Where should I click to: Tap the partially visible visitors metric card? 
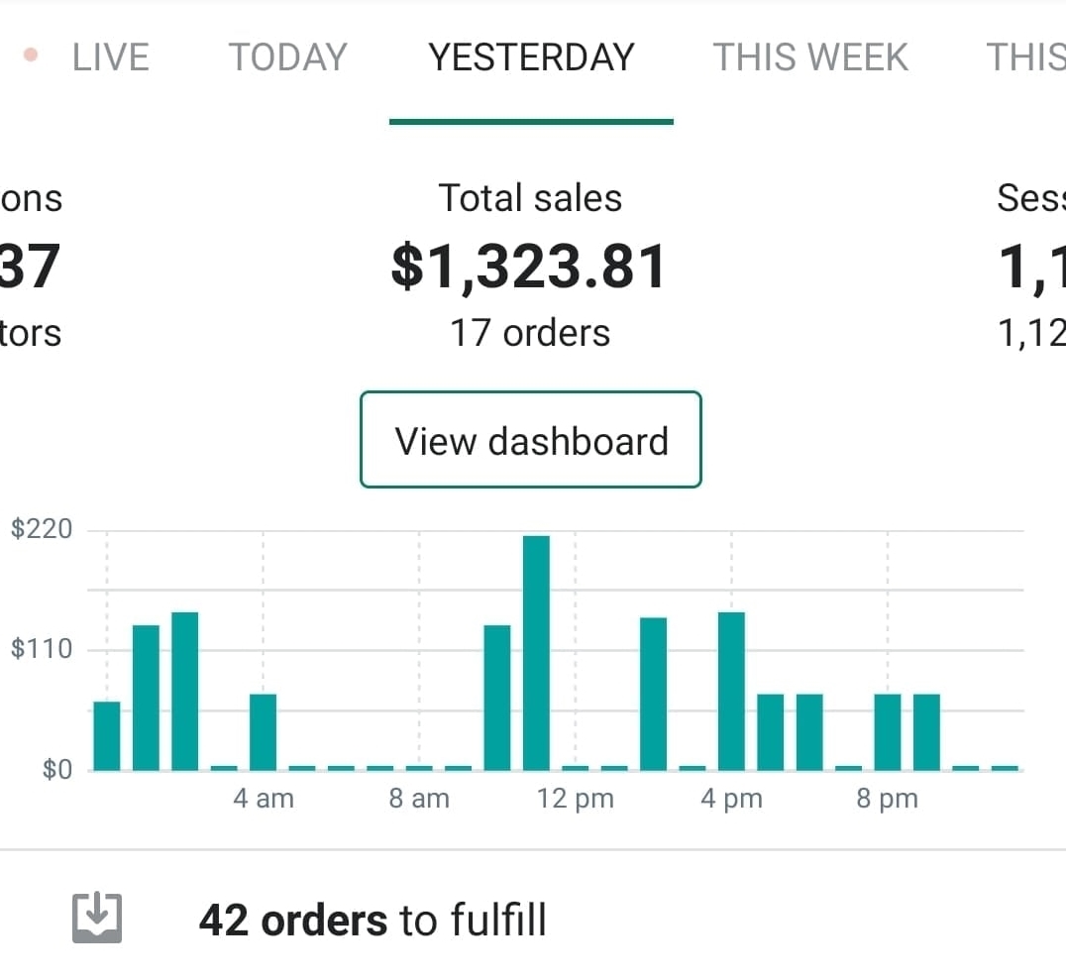[30, 268]
